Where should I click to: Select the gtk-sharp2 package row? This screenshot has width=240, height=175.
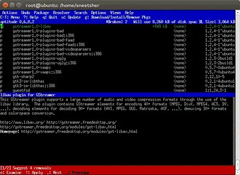click(x=117, y=77)
